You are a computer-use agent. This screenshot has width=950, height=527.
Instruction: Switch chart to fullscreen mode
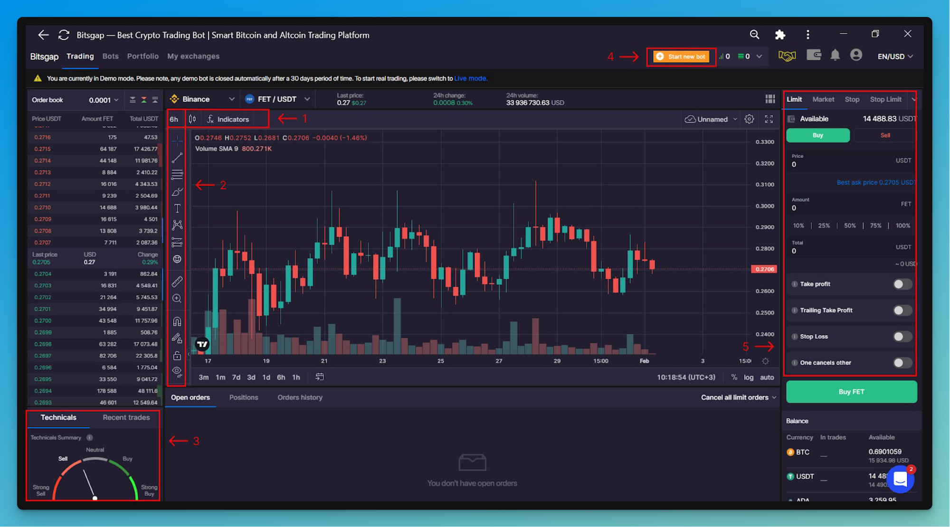(769, 119)
